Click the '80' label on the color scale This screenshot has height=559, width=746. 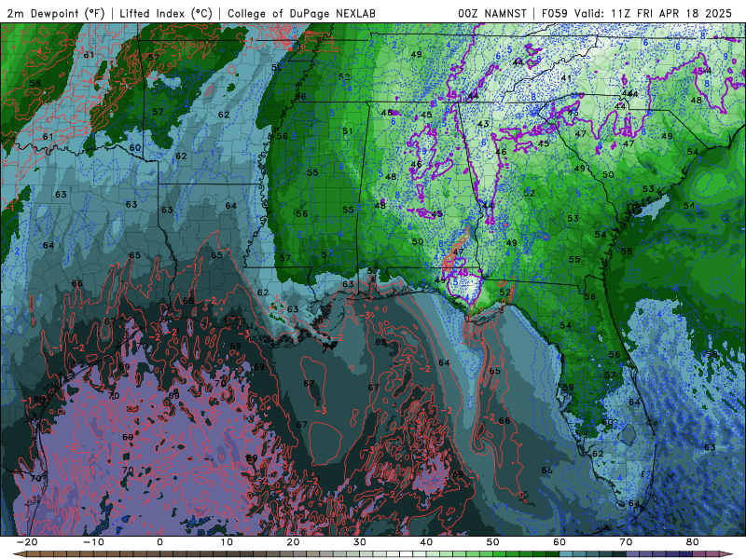[x=693, y=542]
